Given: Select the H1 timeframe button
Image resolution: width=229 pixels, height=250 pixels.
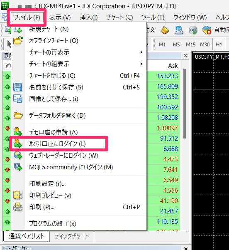Looking at the screenshot, I should click(x=219, y=45).
